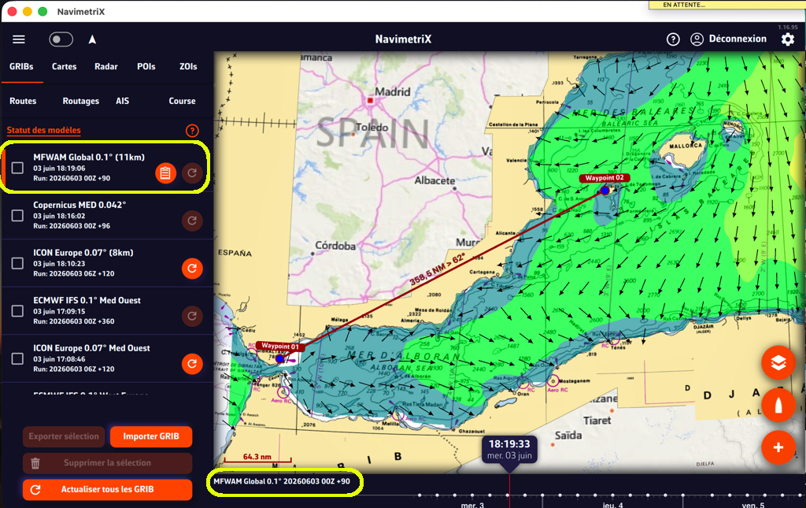Click the Exporter sélection button
Image resolution: width=806 pixels, height=508 pixels.
click(64, 436)
